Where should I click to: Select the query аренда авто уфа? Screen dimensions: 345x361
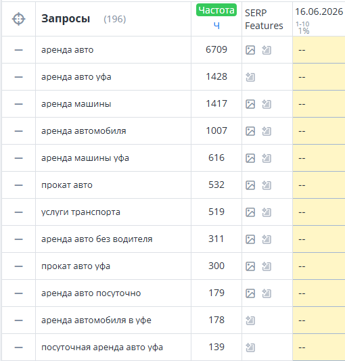pos(76,77)
